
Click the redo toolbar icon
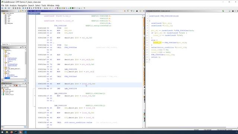52,8
